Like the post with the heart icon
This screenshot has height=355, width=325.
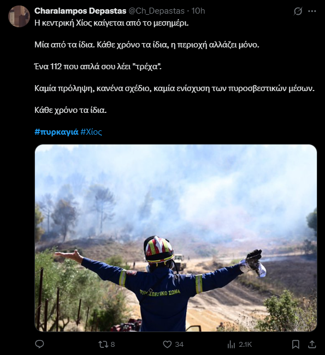(167, 345)
